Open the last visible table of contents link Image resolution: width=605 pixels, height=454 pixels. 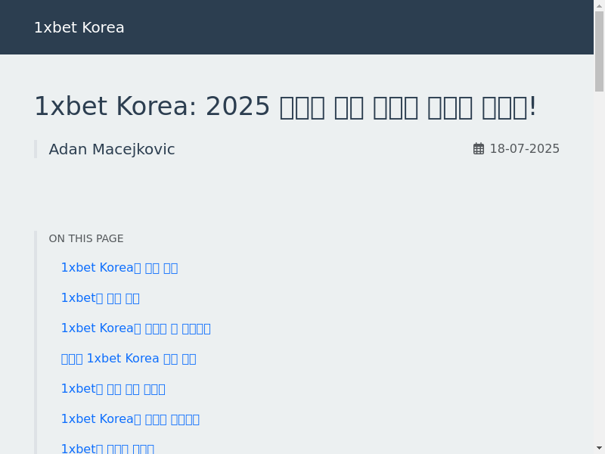[107, 448]
